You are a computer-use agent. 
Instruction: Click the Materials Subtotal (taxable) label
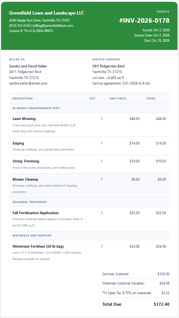click(x=123, y=283)
